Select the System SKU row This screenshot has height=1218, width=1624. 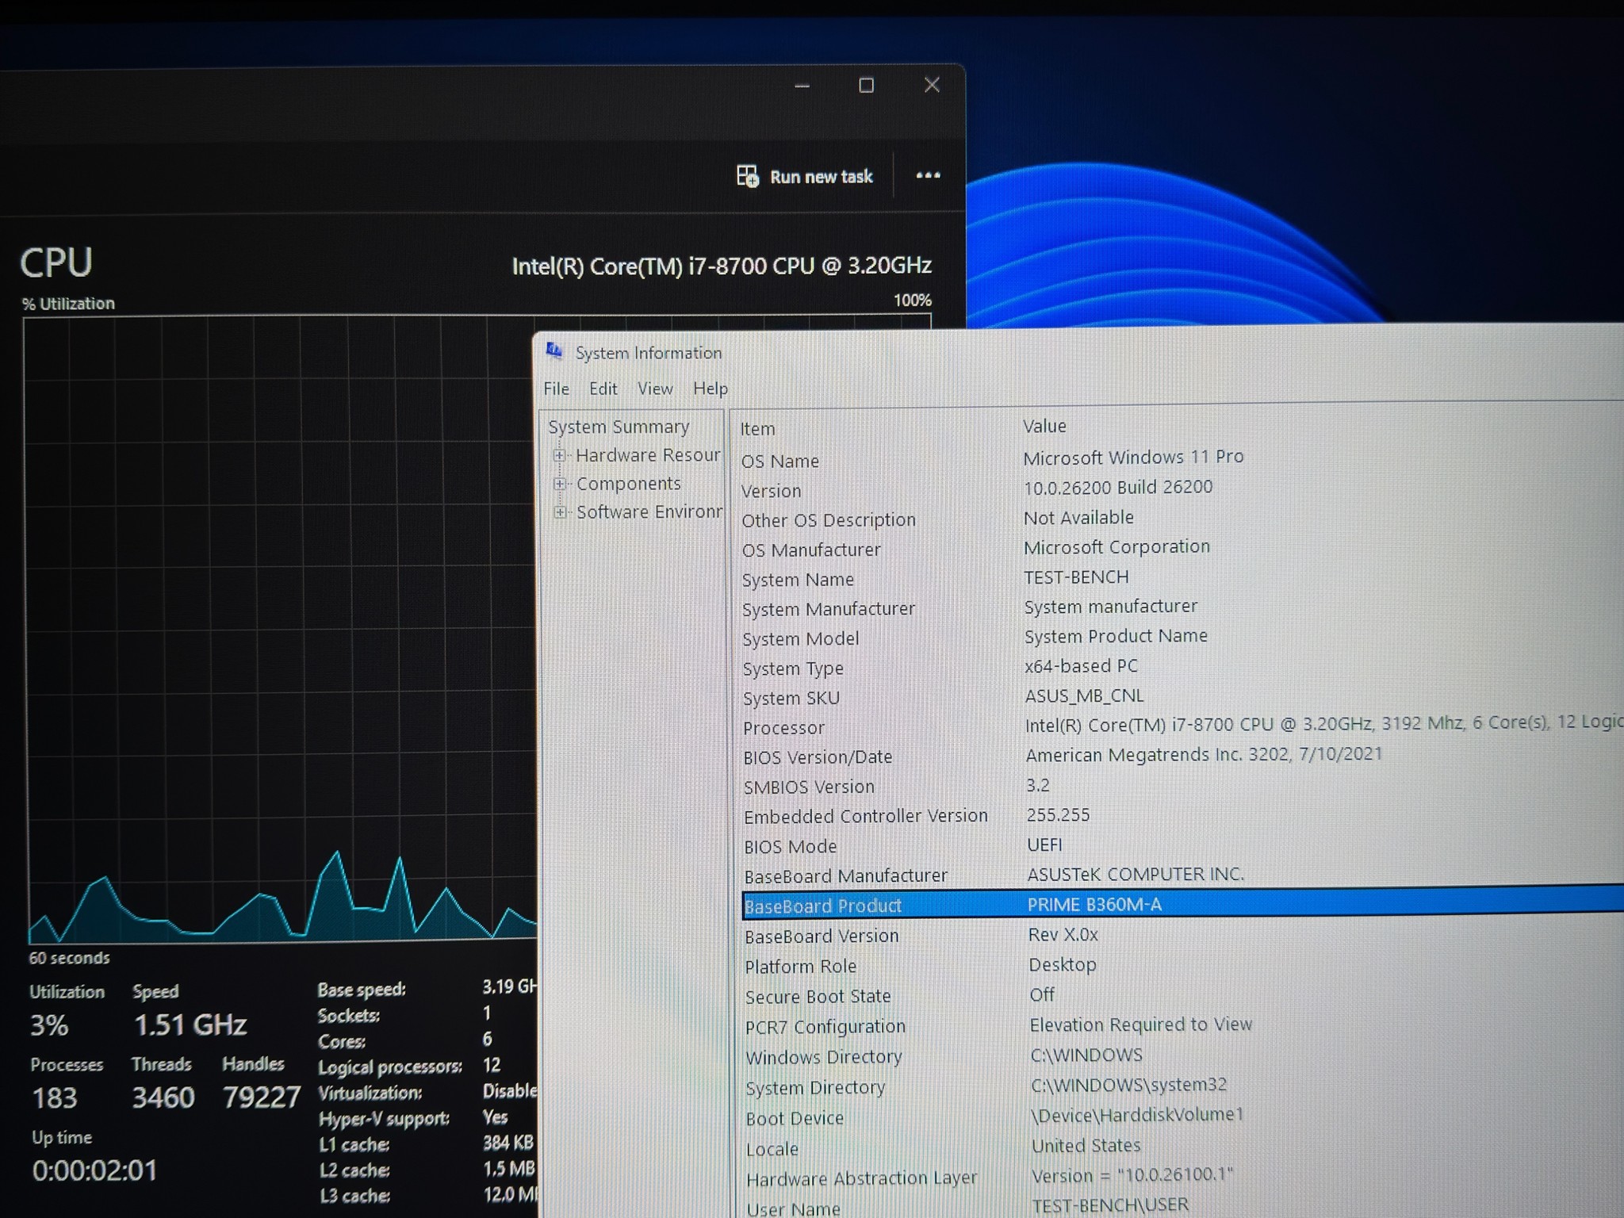pos(1182,696)
